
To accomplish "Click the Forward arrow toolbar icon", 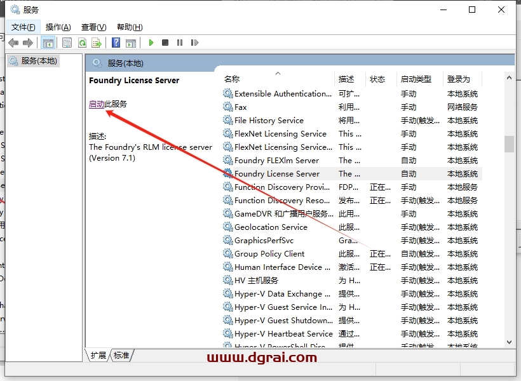I will pyautogui.click(x=27, y=43).
